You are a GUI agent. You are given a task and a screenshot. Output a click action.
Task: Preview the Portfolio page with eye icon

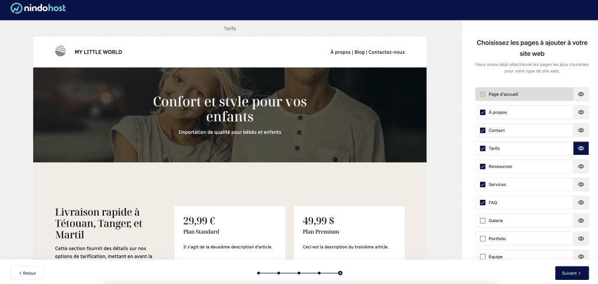580,239
